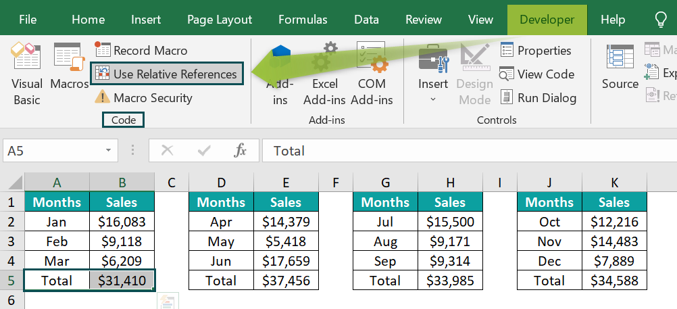Click Run Dialog
The height and width of the screenshot is (309, 677).
(x=538, y=97)
